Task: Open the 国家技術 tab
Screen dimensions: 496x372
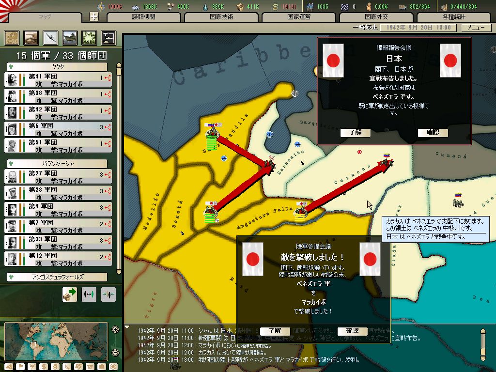Action: 221,17
